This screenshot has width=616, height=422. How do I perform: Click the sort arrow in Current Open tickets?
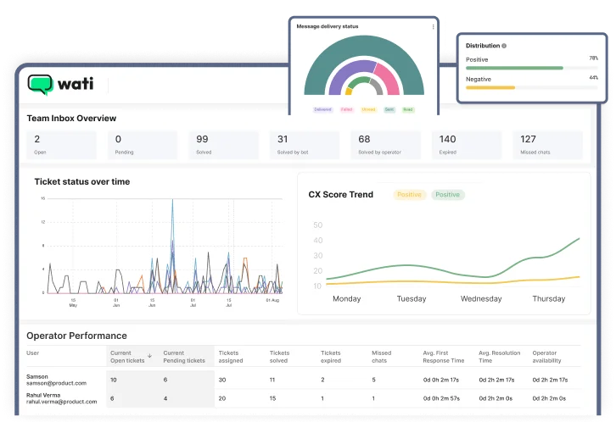pyautogui.click(x=150, y=356)
